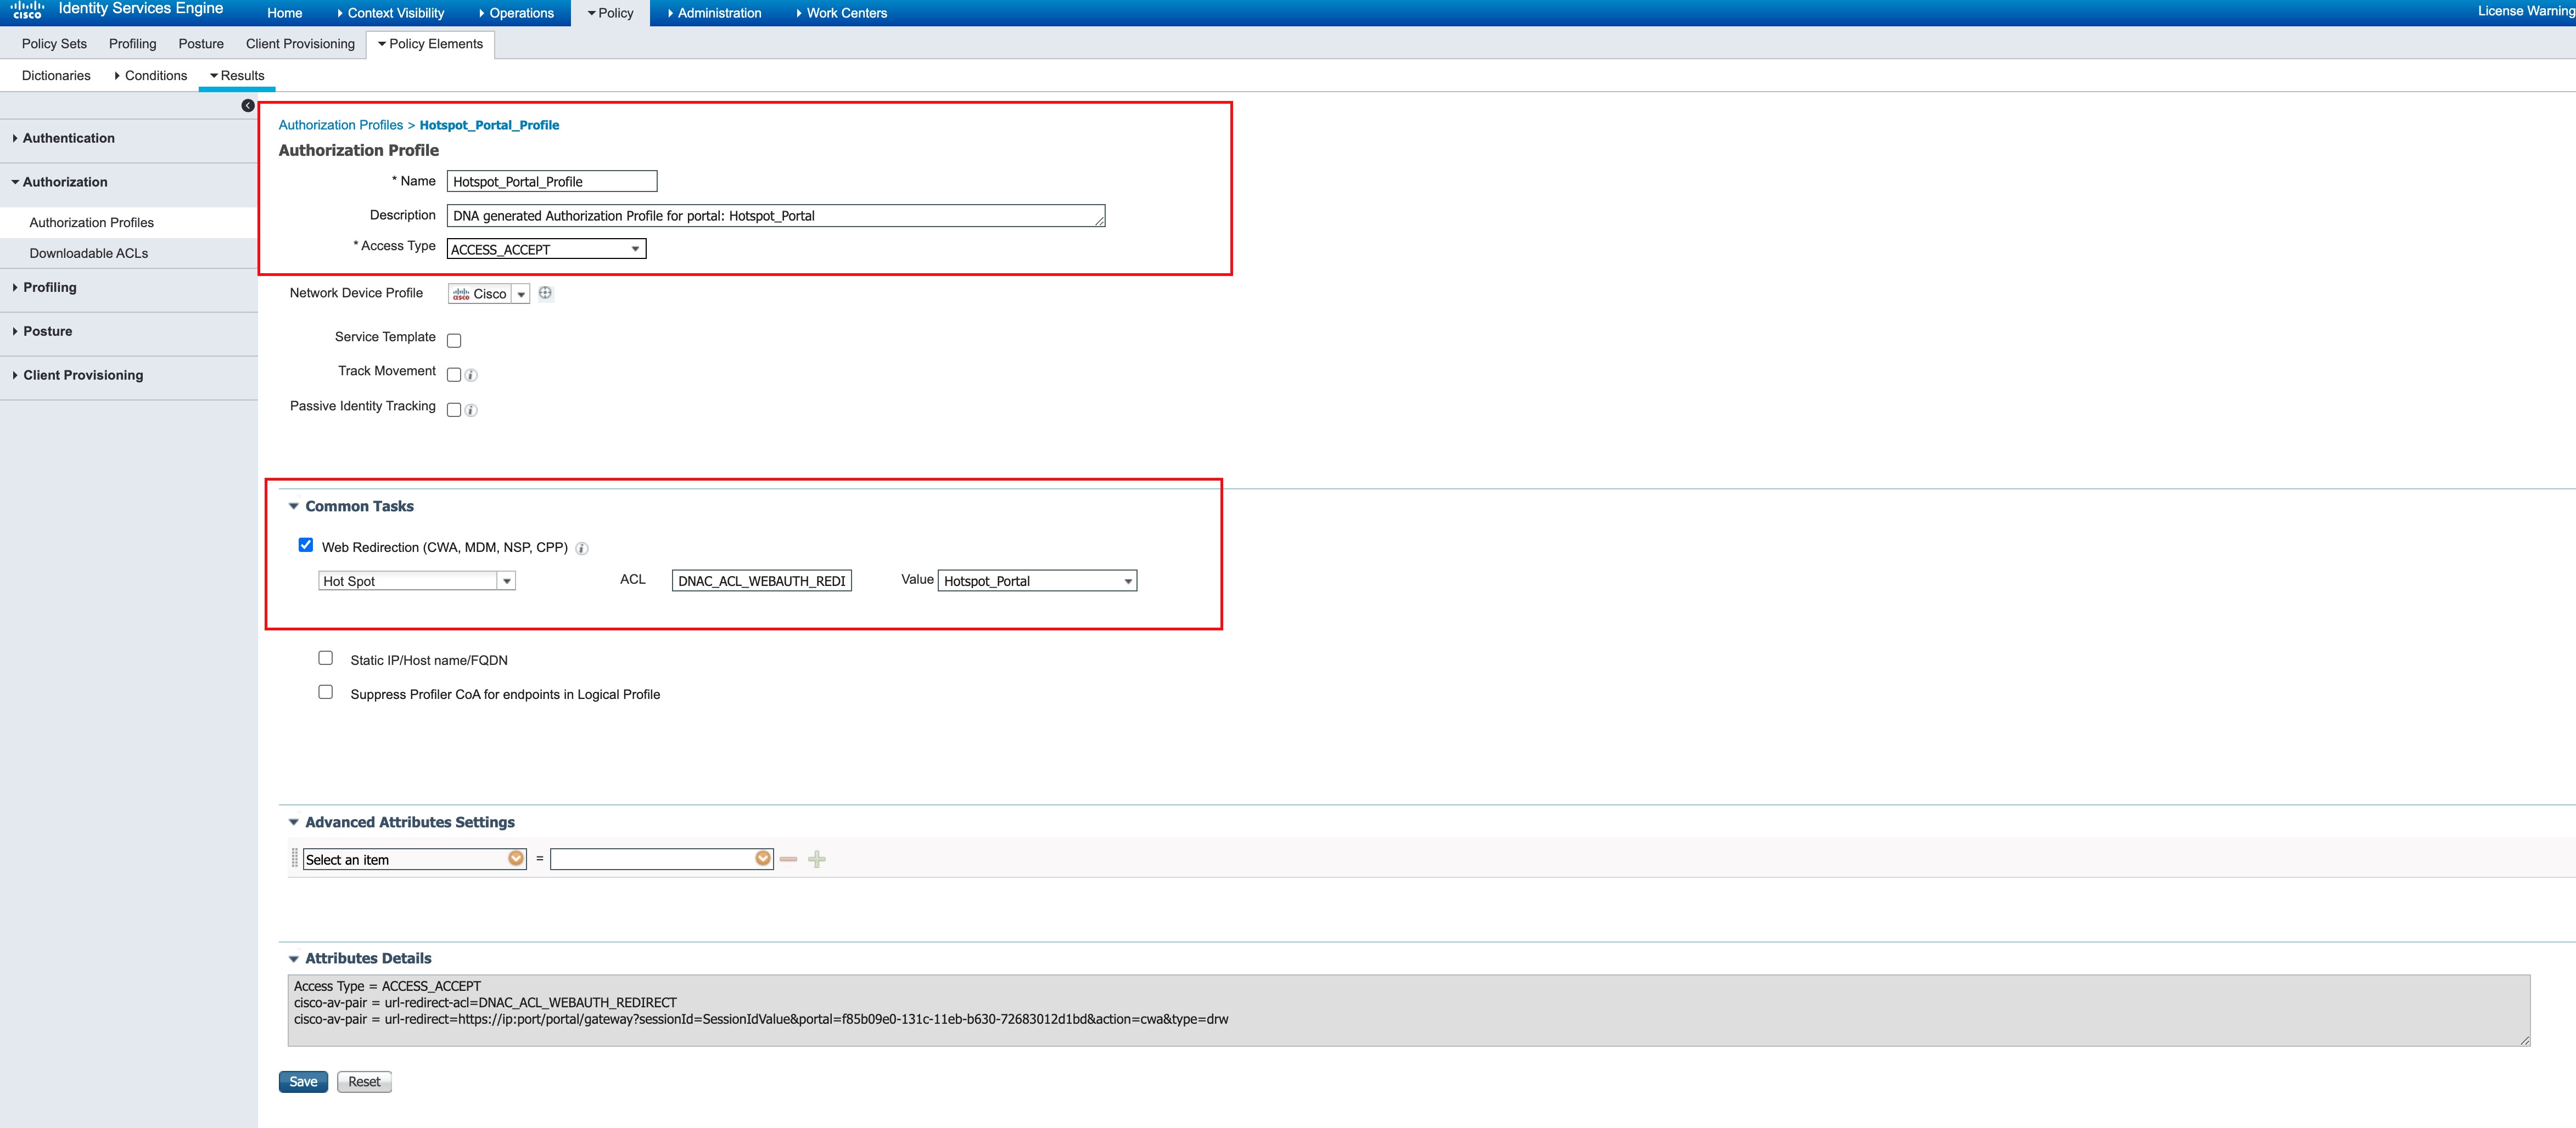2576x1128 pixels.
Task: Collapse the Common Tasks section
Action: pos(294,506)
